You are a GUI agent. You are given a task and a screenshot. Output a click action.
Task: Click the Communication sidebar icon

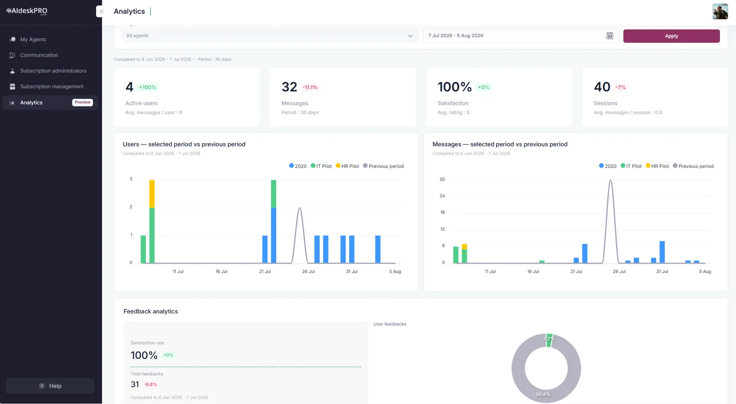(x=12, y=55)
